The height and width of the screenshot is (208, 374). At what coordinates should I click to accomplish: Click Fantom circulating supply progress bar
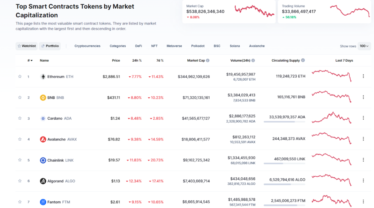pos(284,205)
